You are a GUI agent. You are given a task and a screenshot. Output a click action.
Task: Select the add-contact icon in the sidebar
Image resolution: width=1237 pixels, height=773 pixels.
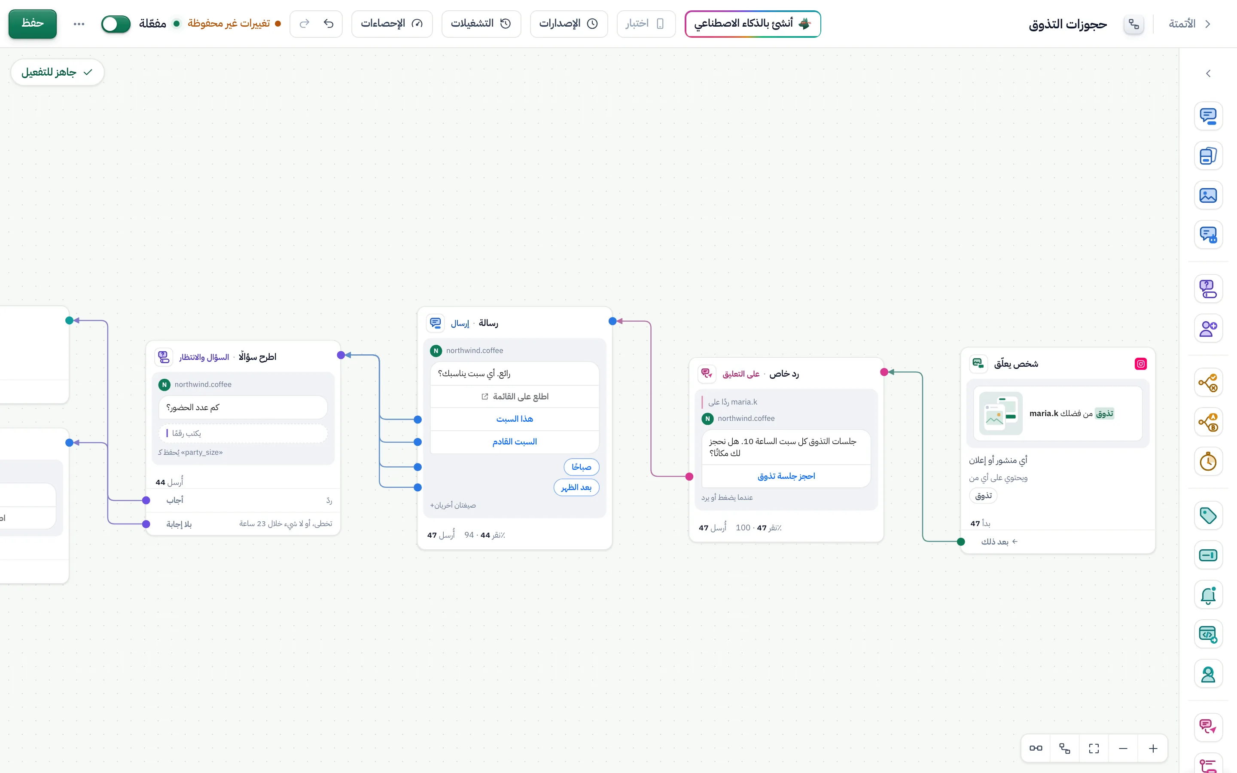[x=1208, y=328]
